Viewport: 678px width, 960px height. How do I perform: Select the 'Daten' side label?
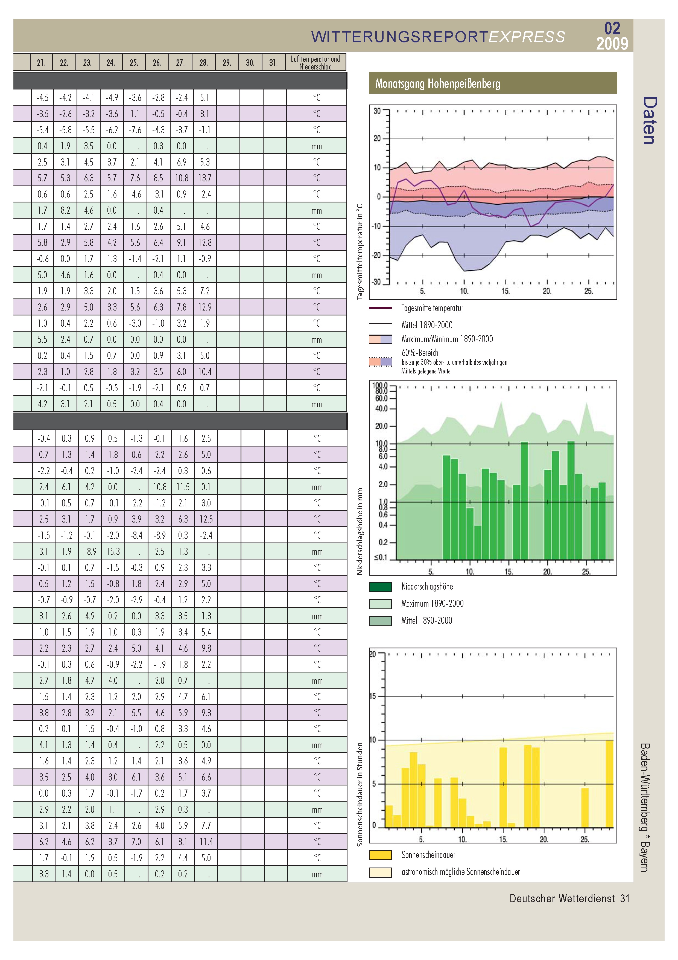650,120
